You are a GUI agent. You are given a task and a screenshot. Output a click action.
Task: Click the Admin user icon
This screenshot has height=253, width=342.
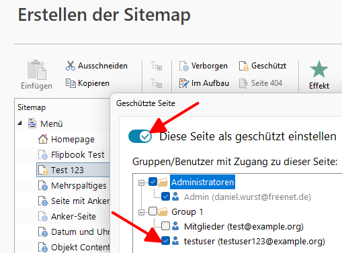[175, 197]
